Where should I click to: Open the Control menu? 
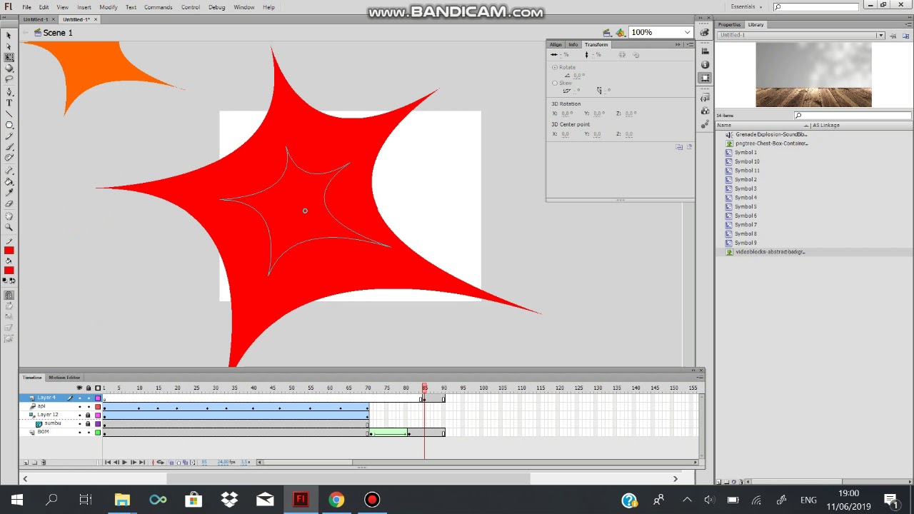point(191,7)
